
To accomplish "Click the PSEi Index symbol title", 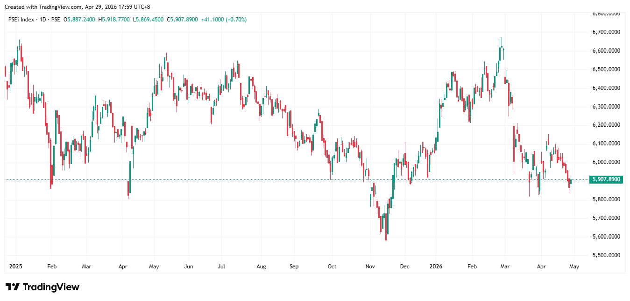I will (21, 20).
